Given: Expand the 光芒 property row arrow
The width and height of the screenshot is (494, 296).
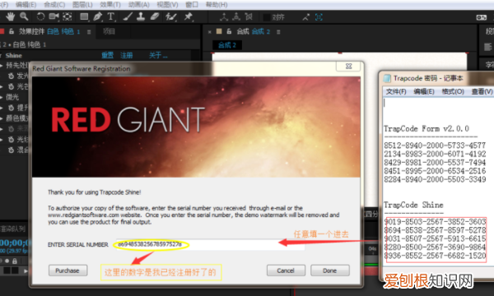Looking at the screenshot, I should [2, 86].
